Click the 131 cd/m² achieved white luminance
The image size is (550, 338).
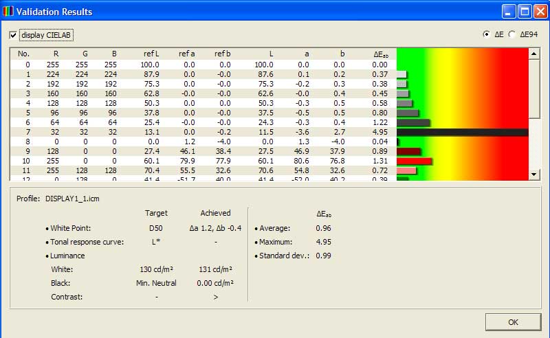coord(215,269)
